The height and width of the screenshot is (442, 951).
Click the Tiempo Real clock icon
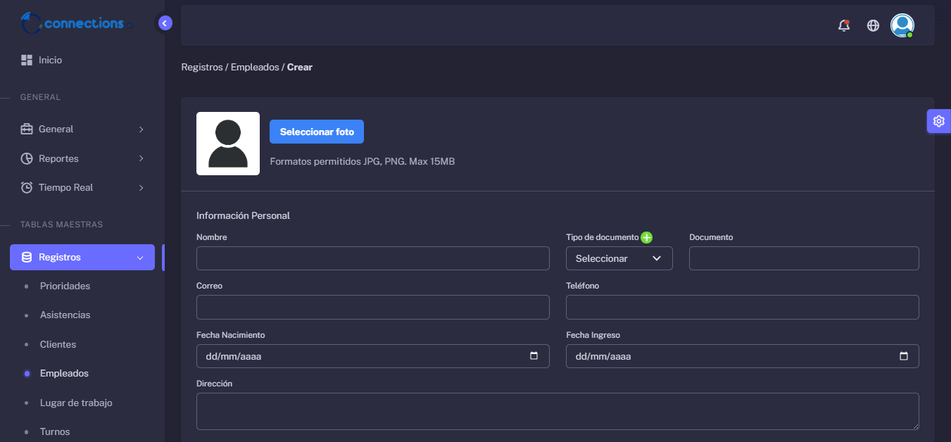pyautogui.click(x=27, y=187)
